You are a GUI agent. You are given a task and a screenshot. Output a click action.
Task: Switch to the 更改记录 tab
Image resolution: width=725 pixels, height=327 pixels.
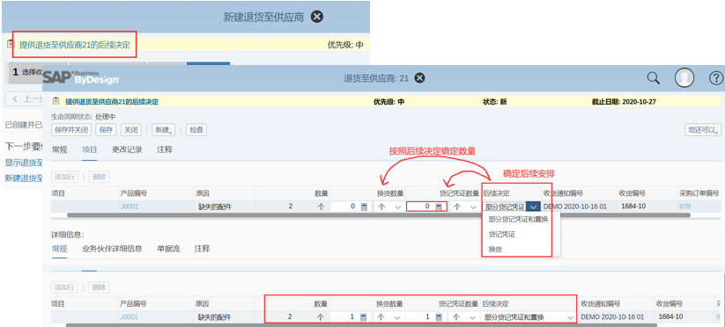coord(127,149)
